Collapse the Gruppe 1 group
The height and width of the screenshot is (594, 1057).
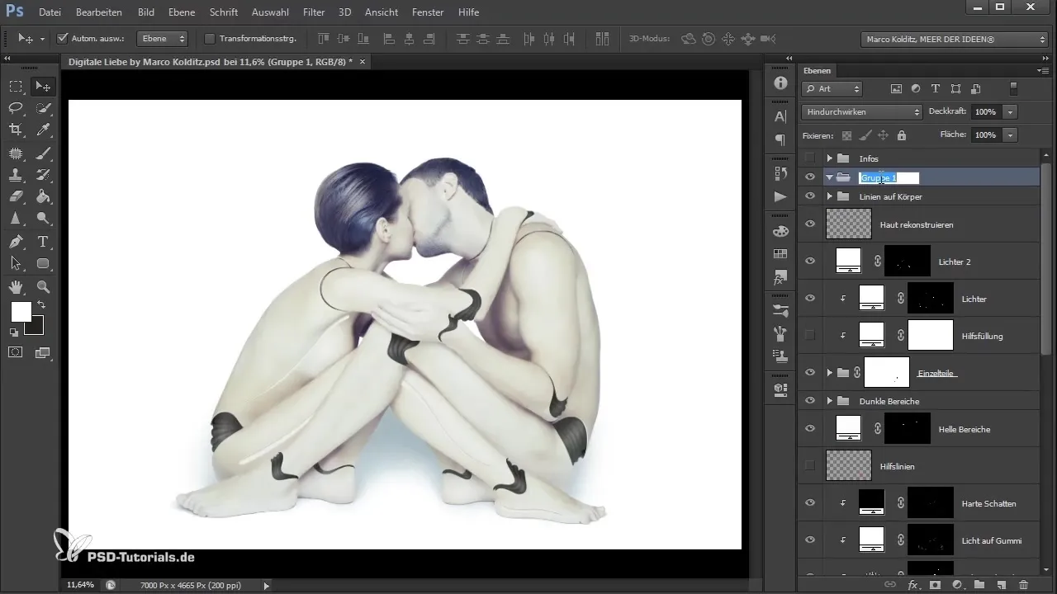click(x=829, y=177)
